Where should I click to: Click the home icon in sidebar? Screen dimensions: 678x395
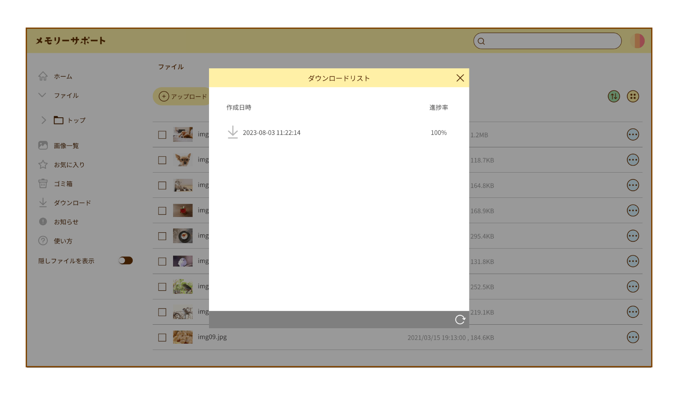coord(43,76)
